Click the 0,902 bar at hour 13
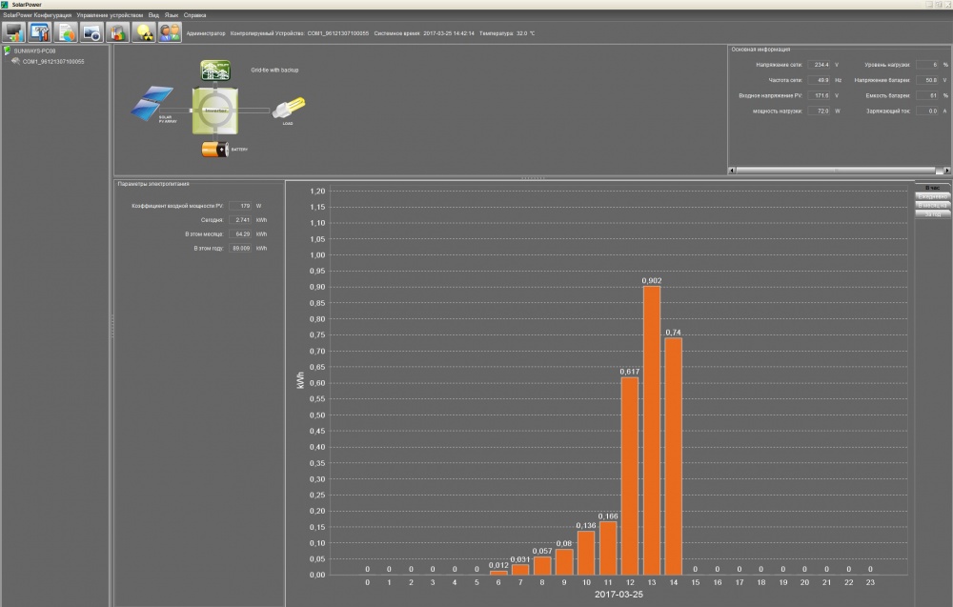This screenshot has height=607, width=953. pos(652,429)
